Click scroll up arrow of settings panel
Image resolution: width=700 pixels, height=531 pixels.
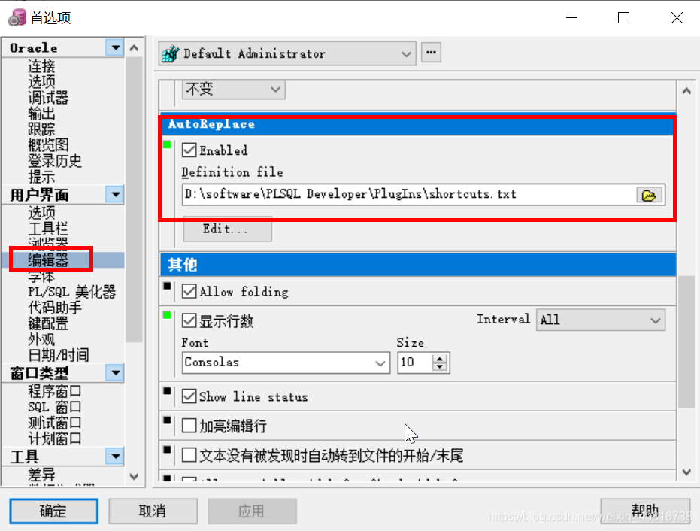coord(686,91)
